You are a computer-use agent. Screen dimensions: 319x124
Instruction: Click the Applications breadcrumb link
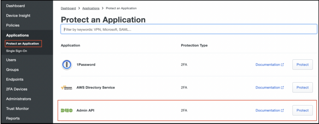tap(91, 8)
